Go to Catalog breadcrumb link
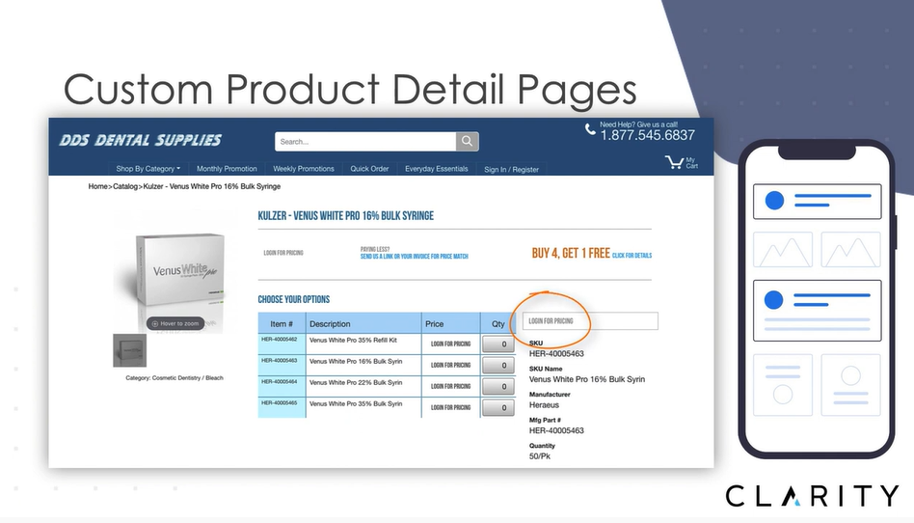 (x=125, y=186)
